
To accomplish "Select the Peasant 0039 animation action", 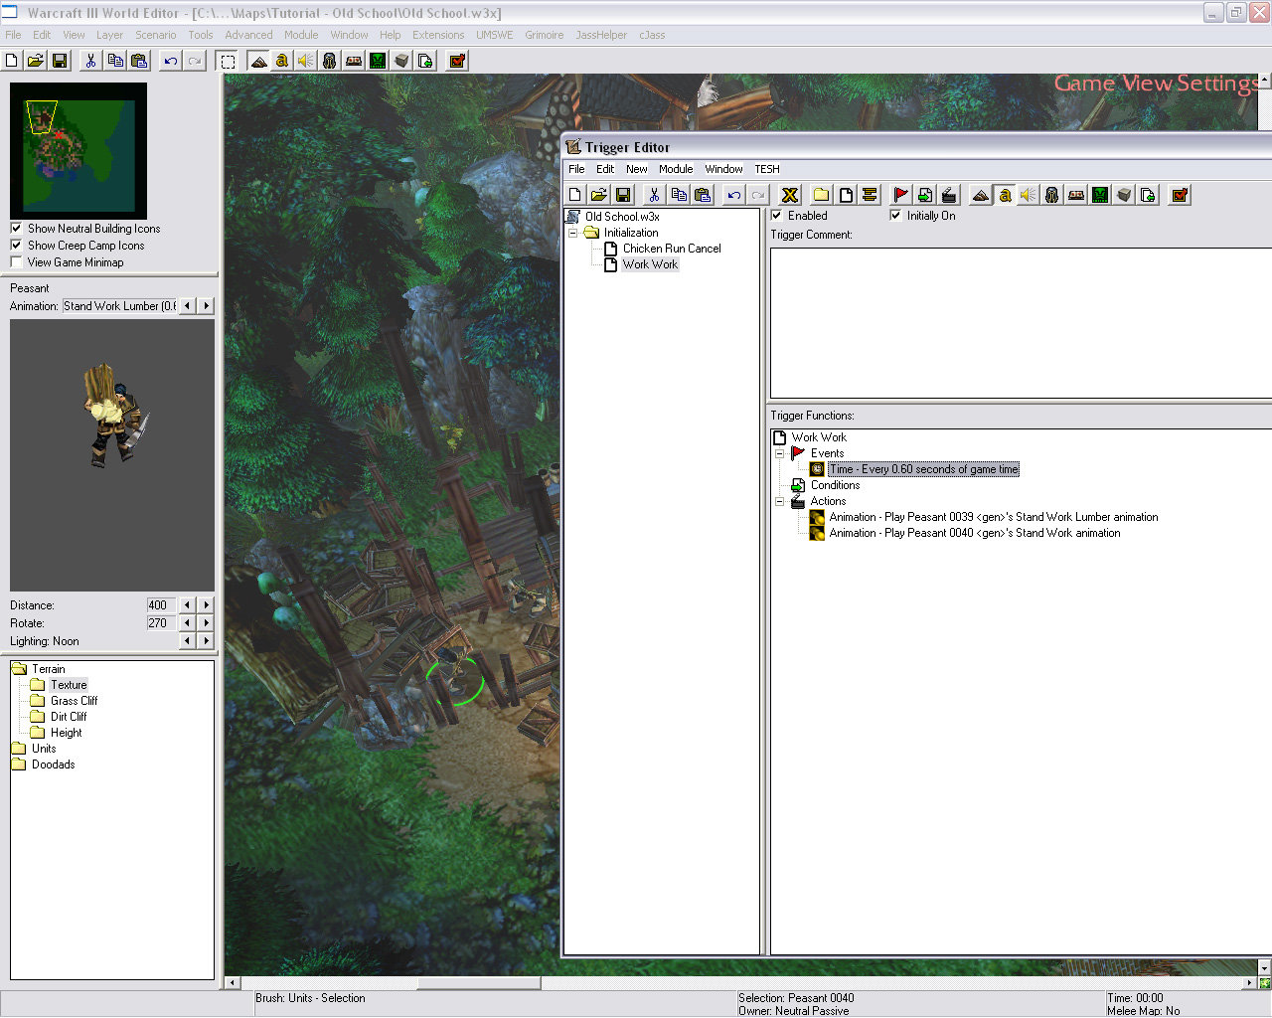I will click(994, 517).
